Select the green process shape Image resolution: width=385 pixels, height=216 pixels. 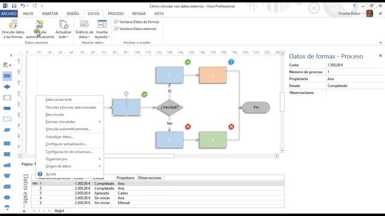[x=212, y=140]
